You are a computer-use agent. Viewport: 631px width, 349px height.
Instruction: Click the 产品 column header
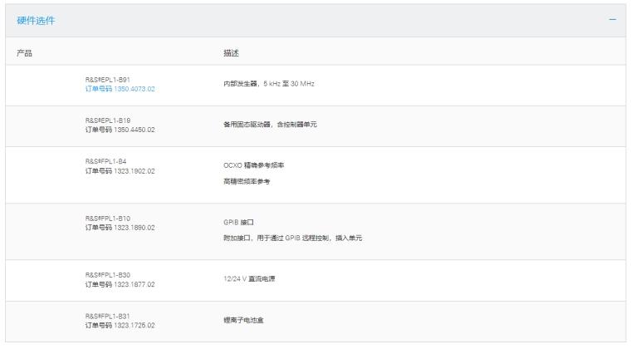click(x=25, y=52)
